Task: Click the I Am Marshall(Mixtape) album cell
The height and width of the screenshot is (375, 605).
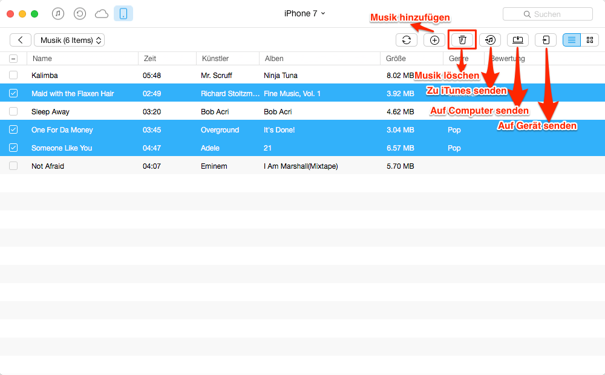Action: click(x=301, y=166)
